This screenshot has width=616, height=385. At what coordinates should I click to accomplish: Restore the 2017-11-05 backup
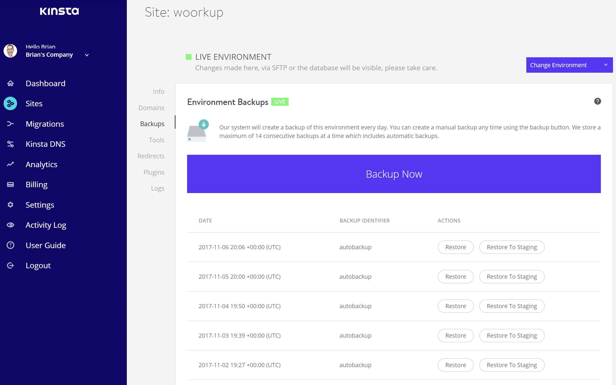[456, 276]
